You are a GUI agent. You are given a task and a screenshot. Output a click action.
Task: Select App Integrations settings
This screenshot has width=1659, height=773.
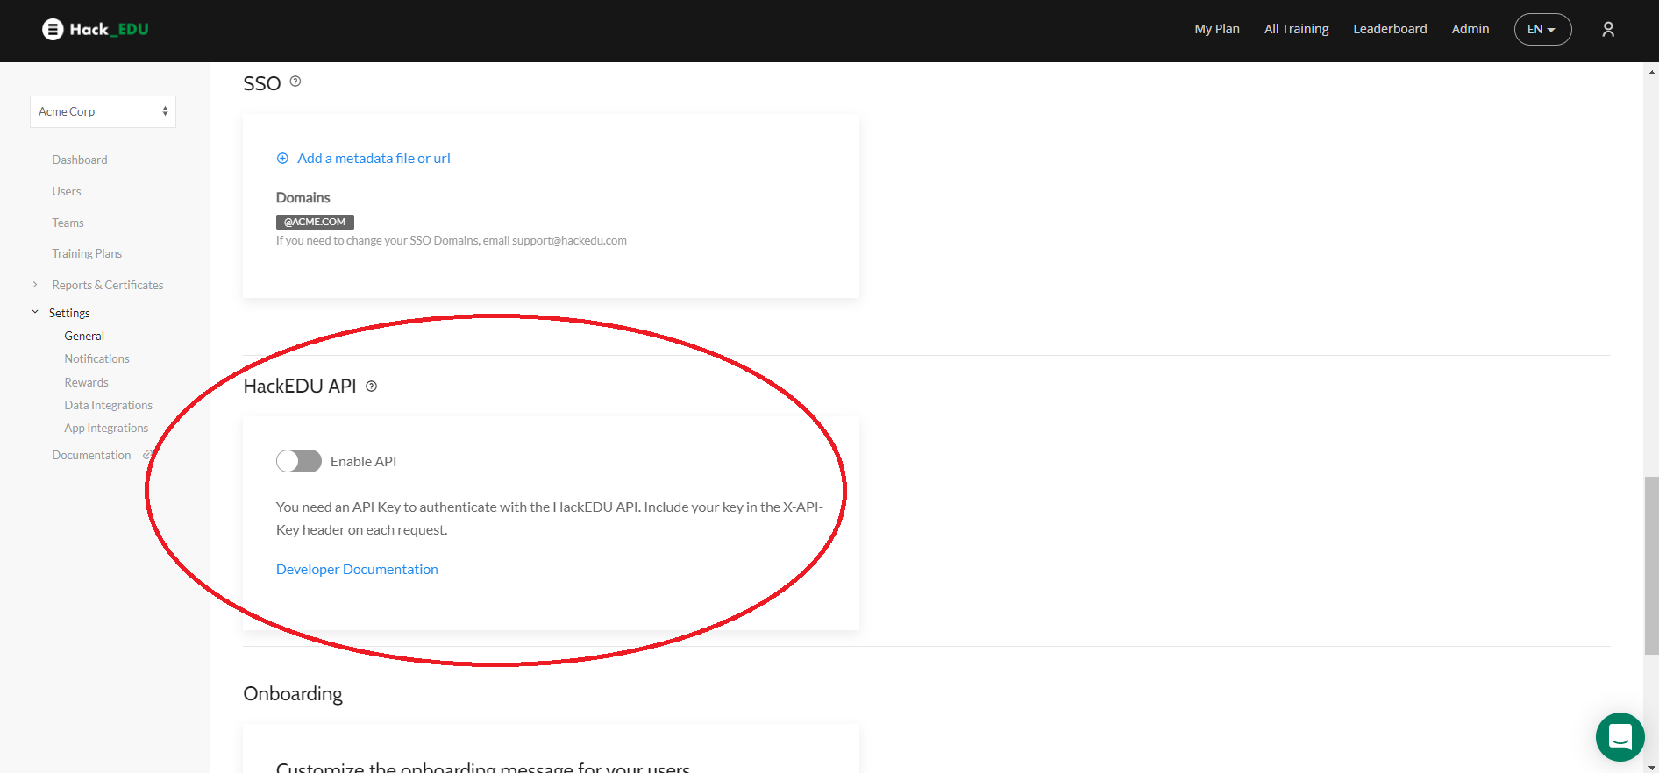coord(106,428)
